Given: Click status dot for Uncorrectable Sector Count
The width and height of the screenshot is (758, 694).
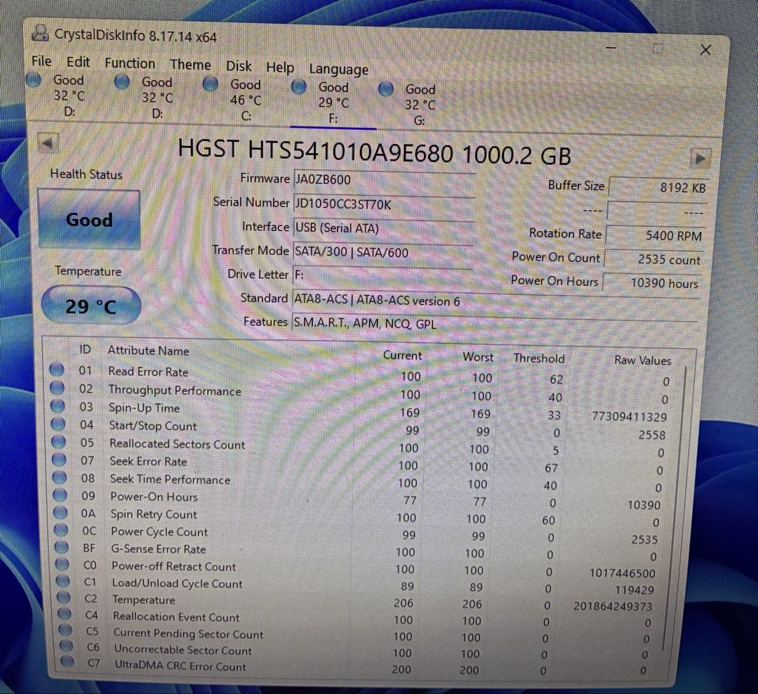Looking at the screenshot, I should point(66,646).
